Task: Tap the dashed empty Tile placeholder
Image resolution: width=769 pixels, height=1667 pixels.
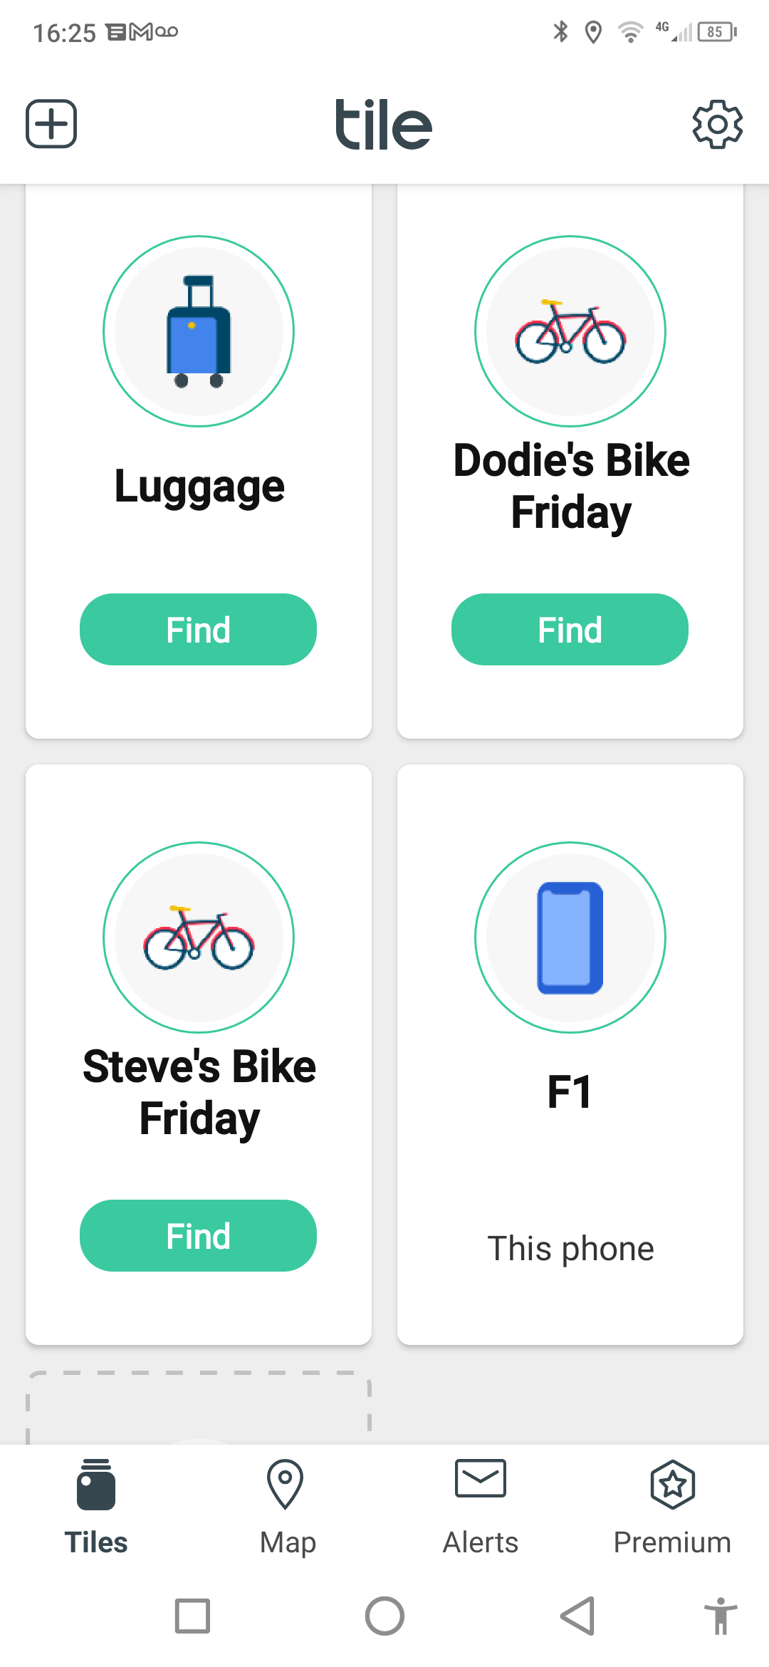Action: [199, 1407]
